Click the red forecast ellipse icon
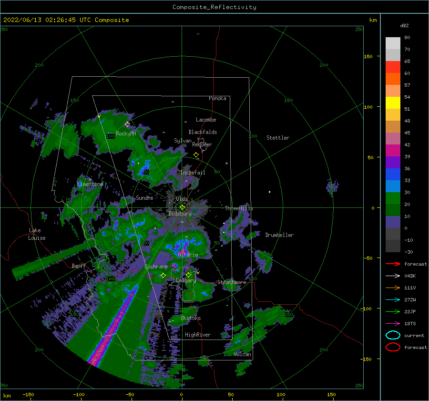The image size is (429, 401). pos(393,347)
